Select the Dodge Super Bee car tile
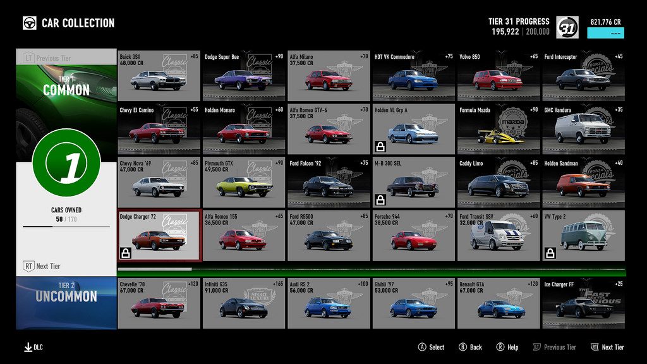The width and height of the screenshot is (647, 364). 244,76
